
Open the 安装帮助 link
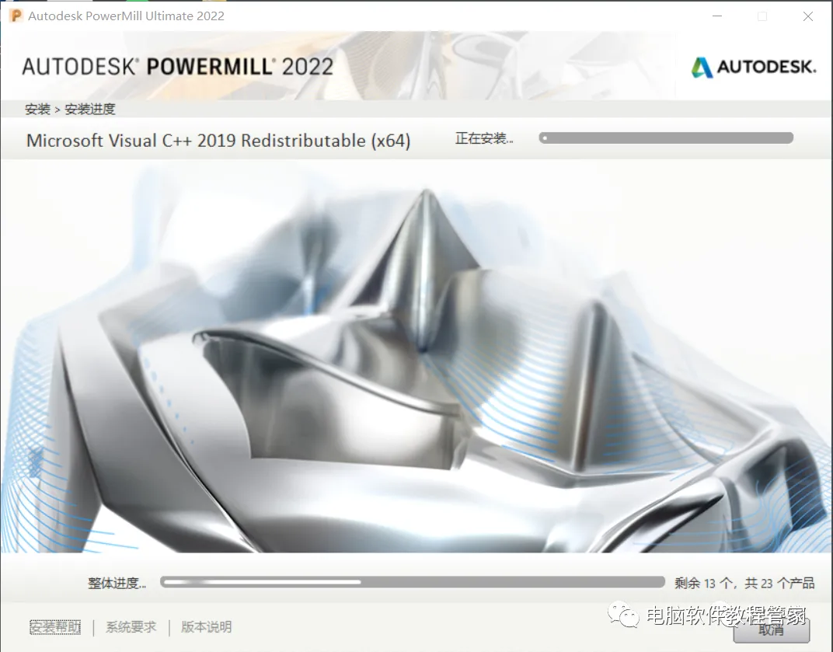click(55, 627)
